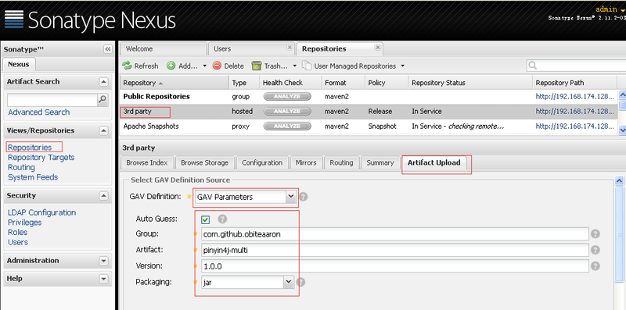
Task: Show help for Auto Guess
Action: click(222, 219)
